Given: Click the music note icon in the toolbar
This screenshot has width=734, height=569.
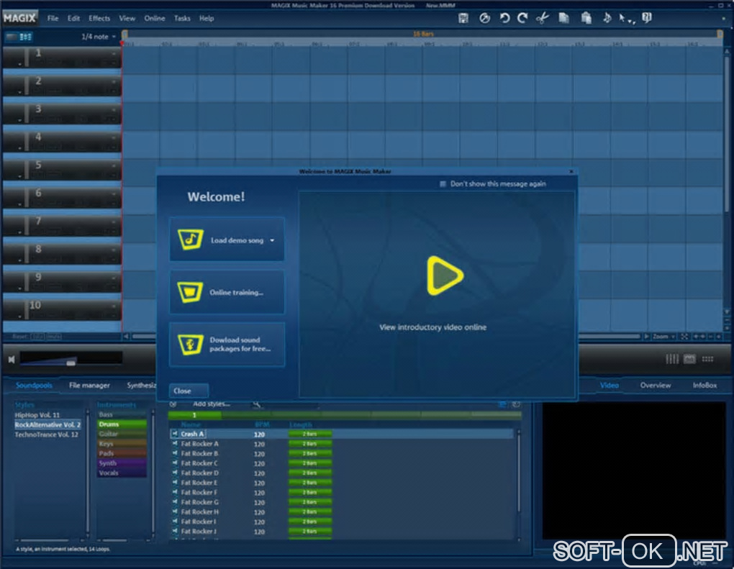Looking at the screenshot, I should 607,18.
